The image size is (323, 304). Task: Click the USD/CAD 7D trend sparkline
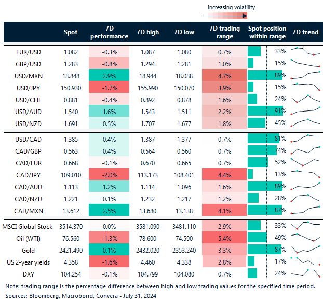[305, 138]
